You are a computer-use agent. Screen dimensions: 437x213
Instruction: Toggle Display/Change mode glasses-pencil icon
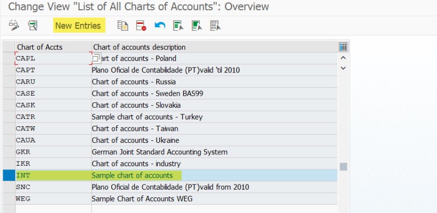point(14,25)
